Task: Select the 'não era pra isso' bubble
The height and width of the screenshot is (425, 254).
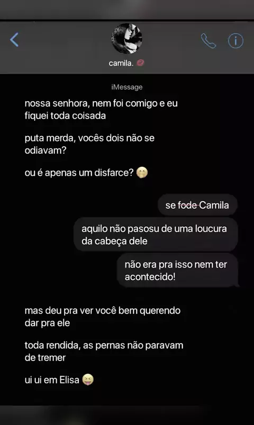Action: point(178,270)
